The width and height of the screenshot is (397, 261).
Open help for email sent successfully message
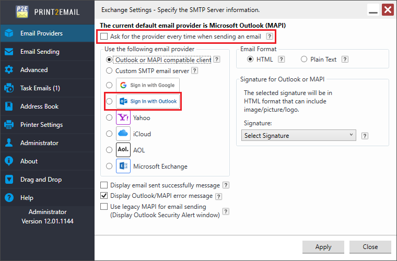(x=226, y=185)
